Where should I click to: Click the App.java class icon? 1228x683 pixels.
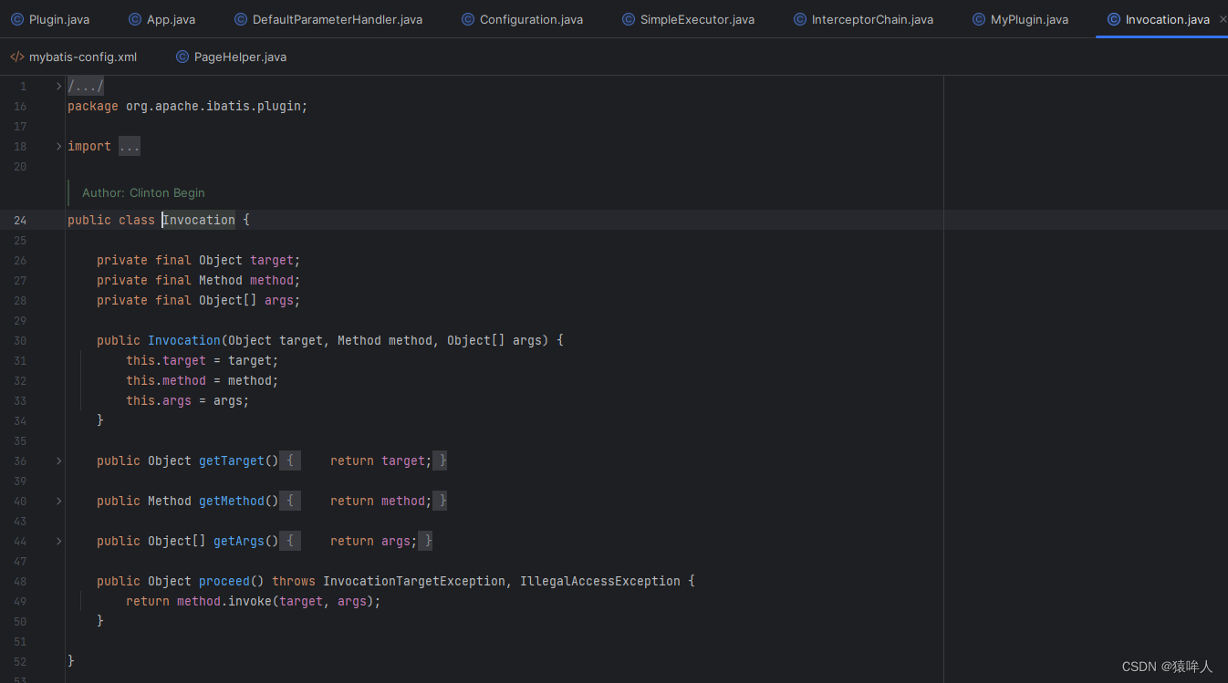(x=135, y=19)
